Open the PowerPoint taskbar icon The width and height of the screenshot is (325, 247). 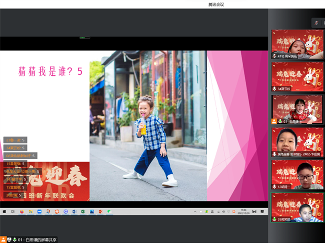[x=100, y=212]
